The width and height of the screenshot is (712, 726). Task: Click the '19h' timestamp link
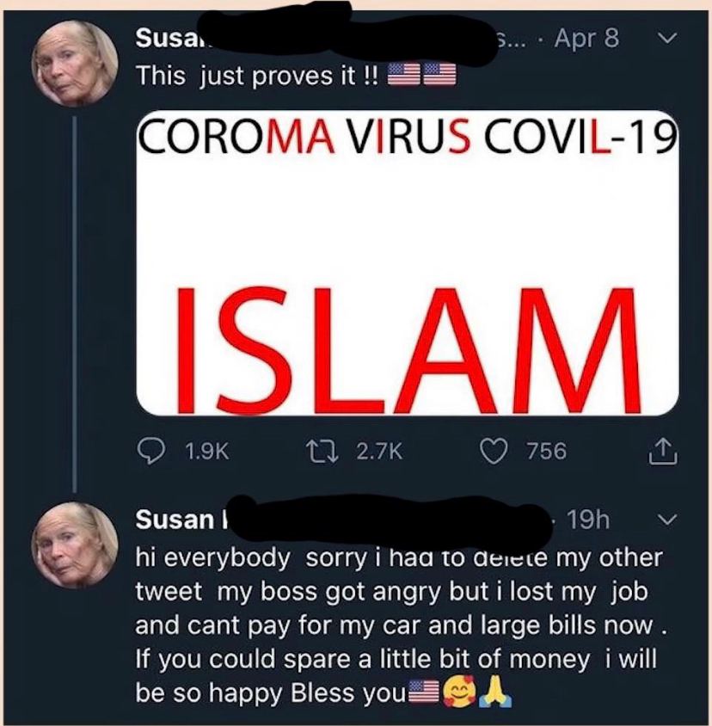pyautogui.click(x=588, y=520)
